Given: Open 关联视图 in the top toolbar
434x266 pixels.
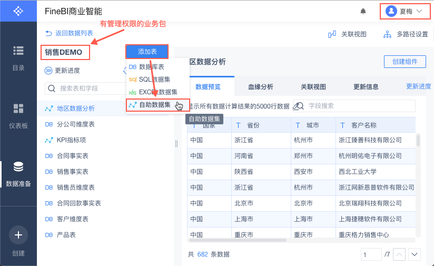Looking at the screenshot, I should tap(348, 34).
